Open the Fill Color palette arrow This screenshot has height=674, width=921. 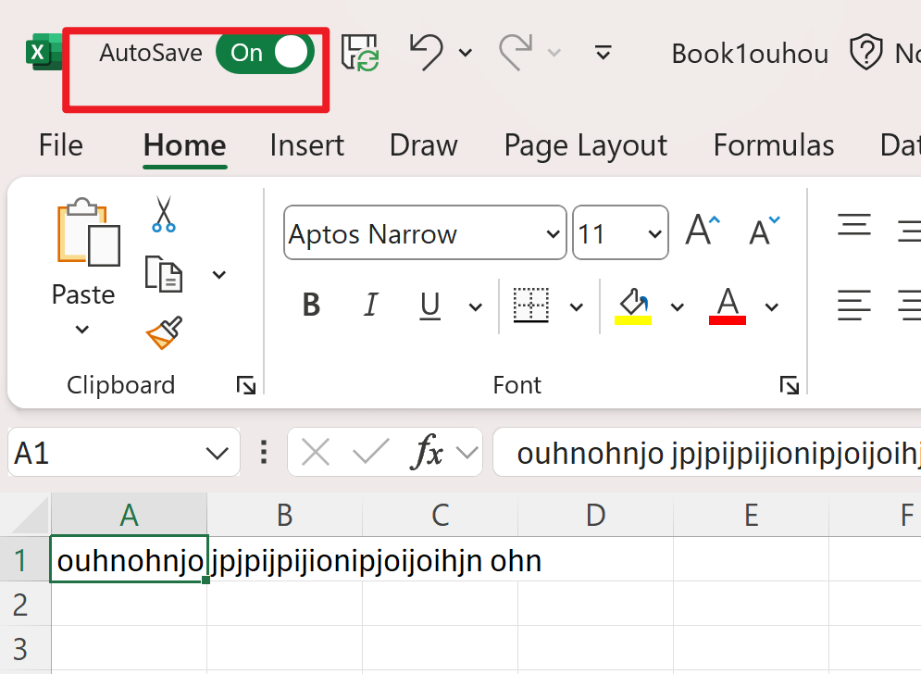coord(678,306)
